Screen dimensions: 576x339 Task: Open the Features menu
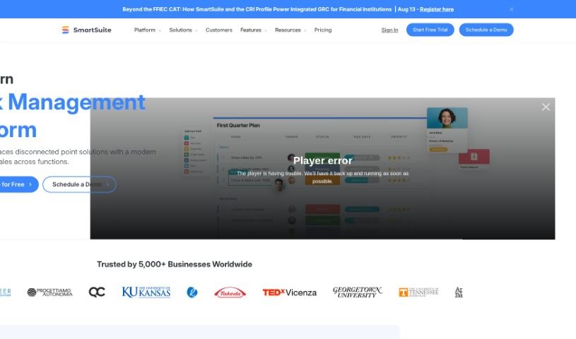coord(250,30)
